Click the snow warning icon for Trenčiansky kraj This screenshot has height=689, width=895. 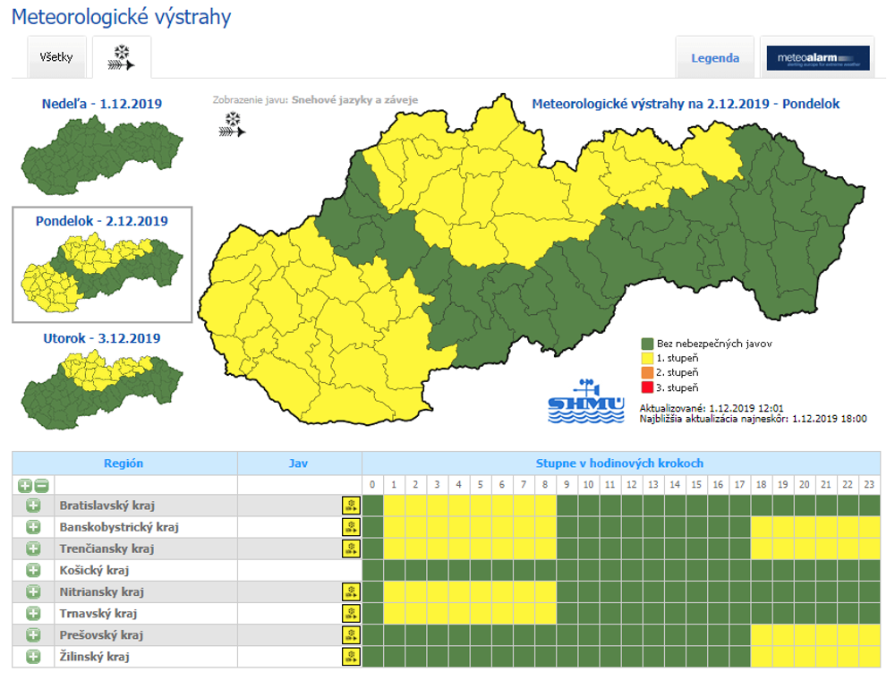pos(352,549)
